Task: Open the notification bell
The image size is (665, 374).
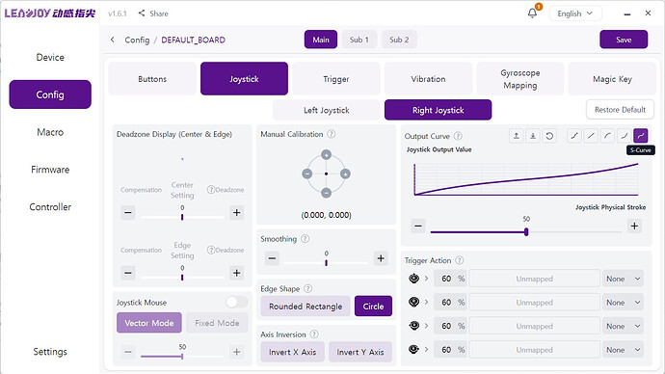Action: (x=532, y=13)
